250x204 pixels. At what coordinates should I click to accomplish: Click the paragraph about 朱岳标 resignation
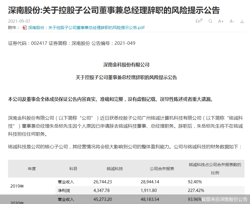[125, 126]
